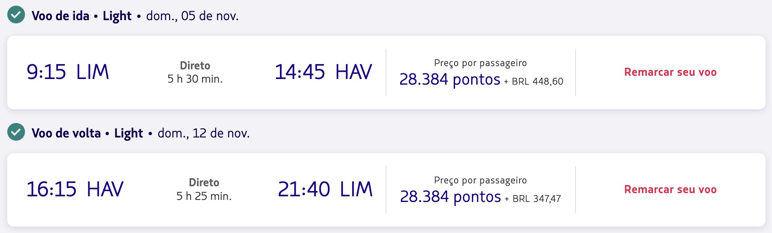The image size is (772, 233).
Task: Select the Voo de volta heading
Action: 66,133
